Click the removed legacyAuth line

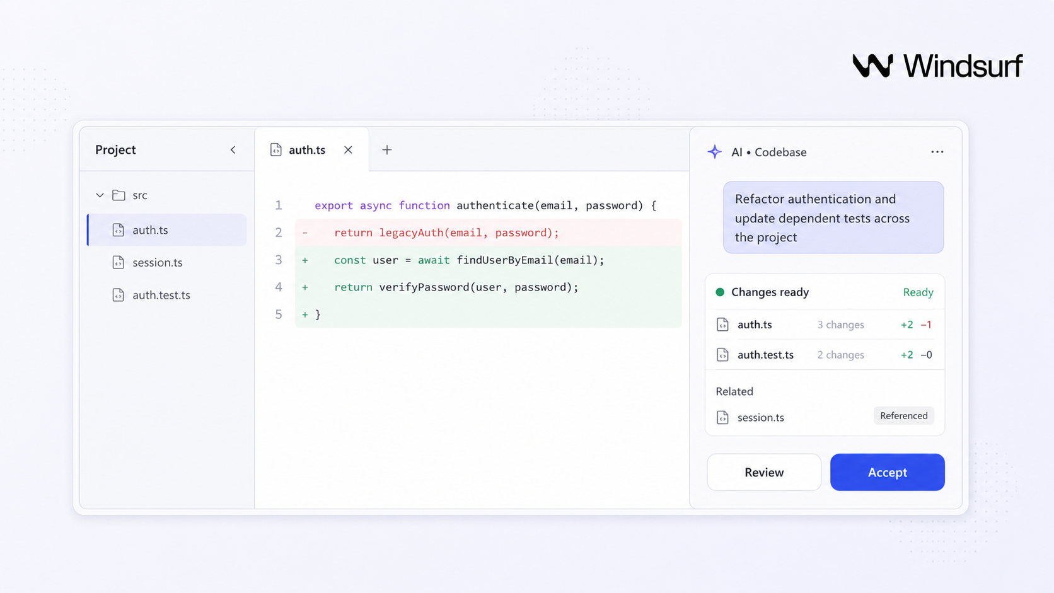(x=489, y=233)
